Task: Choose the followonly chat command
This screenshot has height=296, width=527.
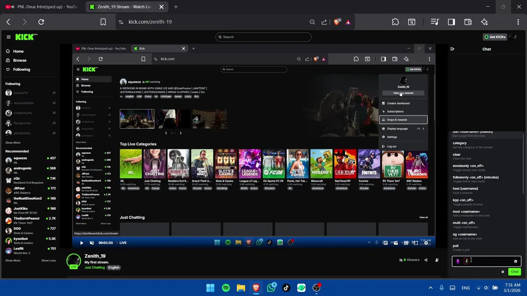Action: click(x=487, y=179)
